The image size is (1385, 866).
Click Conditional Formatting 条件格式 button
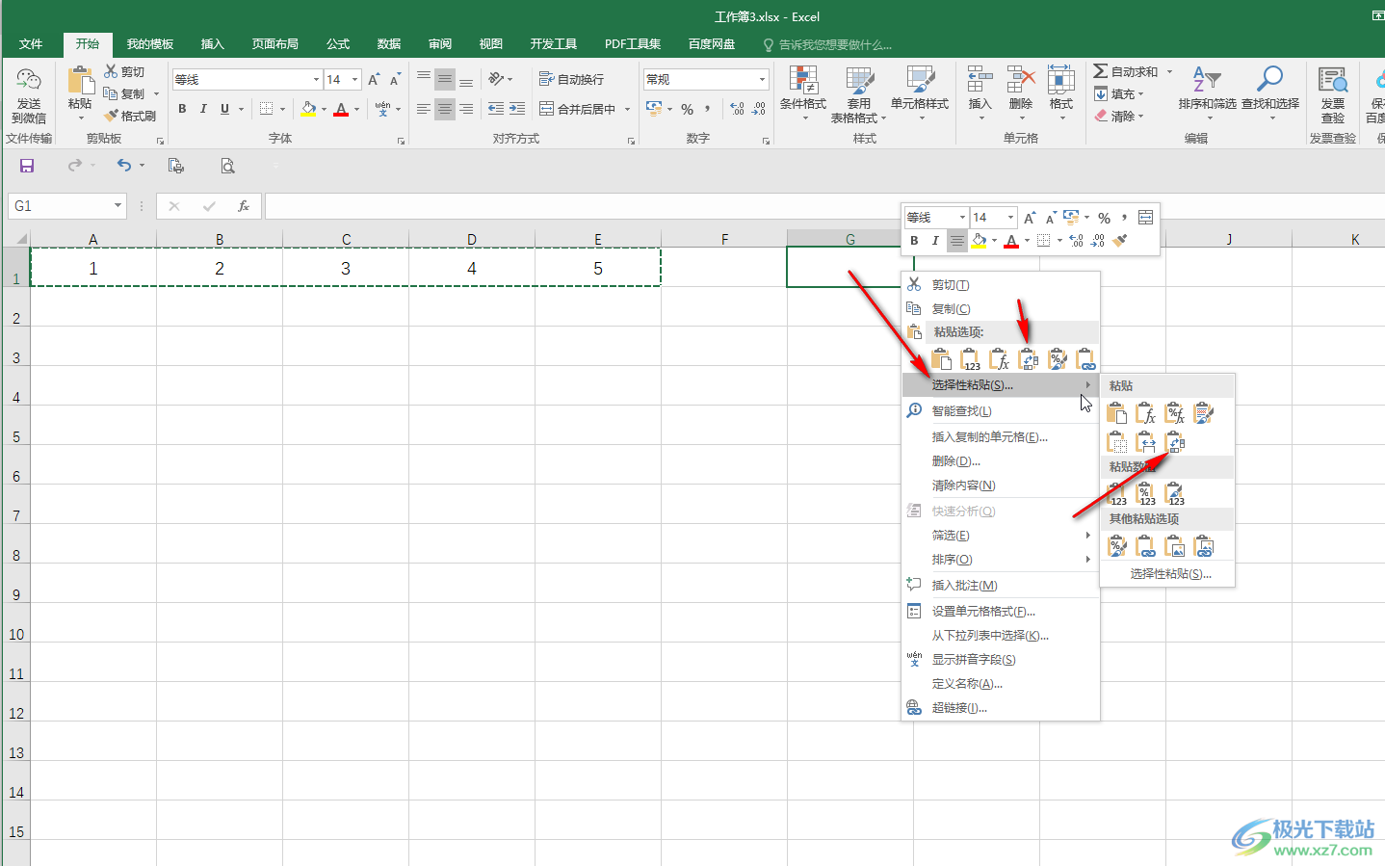803,94
